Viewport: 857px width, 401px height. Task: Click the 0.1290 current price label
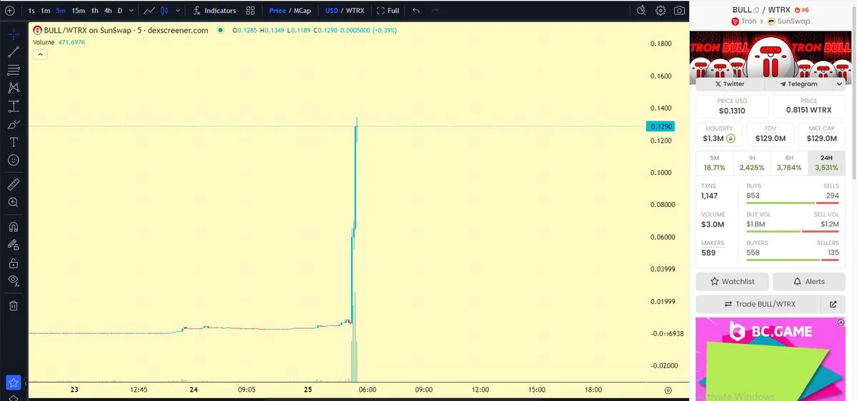click(660, 126)
